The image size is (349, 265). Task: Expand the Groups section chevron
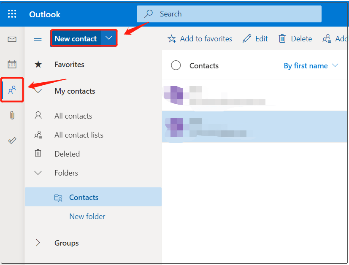(x=38, y=243)
